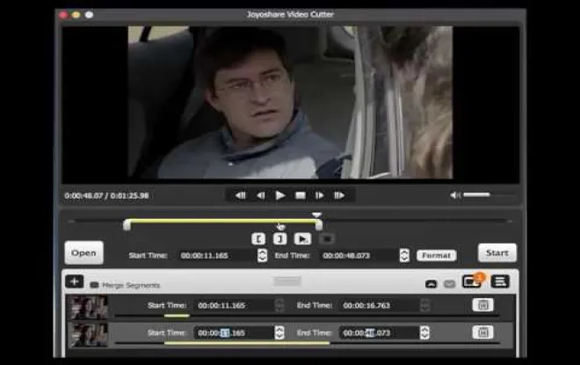580x365 pixels.
Task: Jump to next keyframe with double-arrow forward
Action: [x=339, y=195]
